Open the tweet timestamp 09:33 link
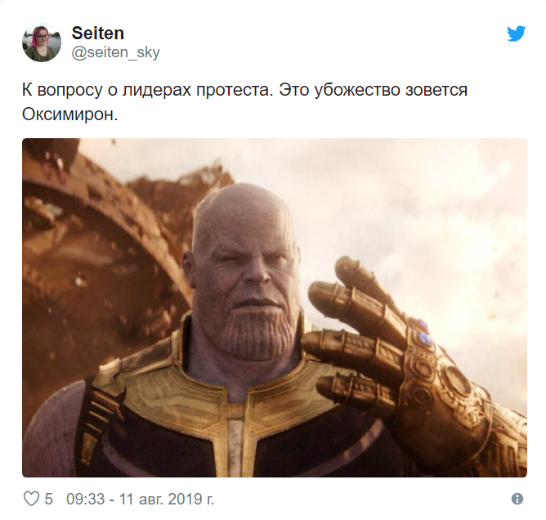 (x=86, y=499)
